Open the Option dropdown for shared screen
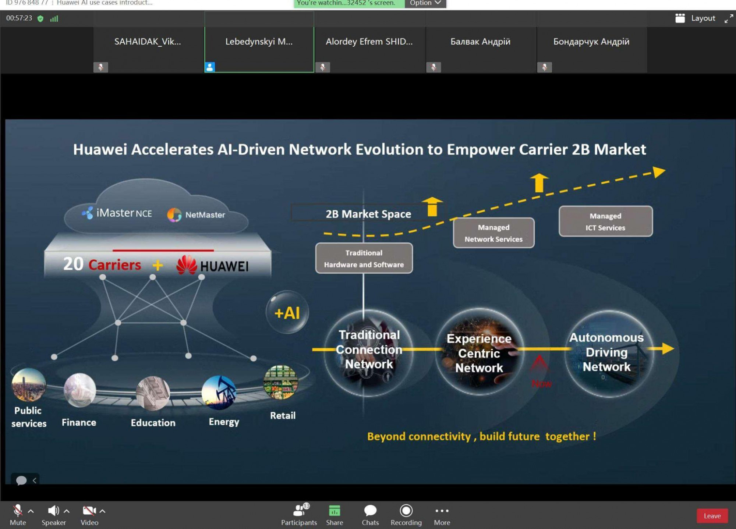736x529 pixels. 425,3
